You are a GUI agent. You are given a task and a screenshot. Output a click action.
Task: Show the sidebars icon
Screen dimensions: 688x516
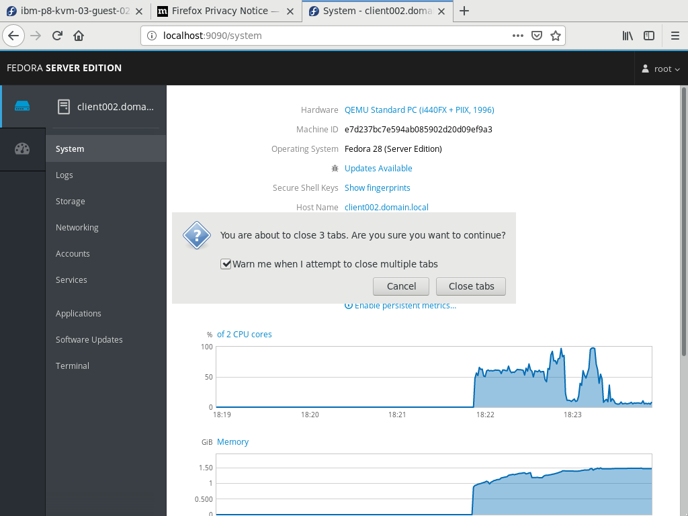pyautogui.click(x=649, y=36)
